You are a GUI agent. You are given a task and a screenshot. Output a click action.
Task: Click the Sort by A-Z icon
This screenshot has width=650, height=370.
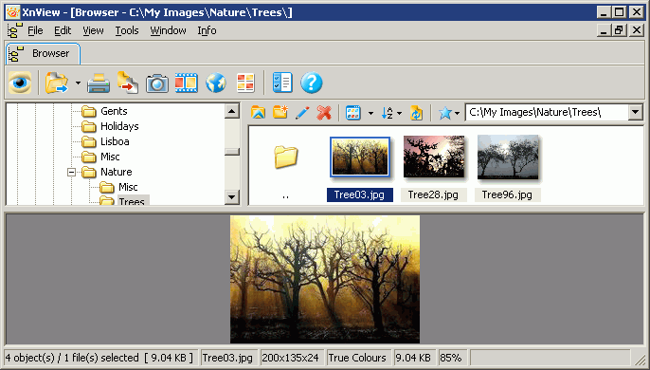point(388,113)
